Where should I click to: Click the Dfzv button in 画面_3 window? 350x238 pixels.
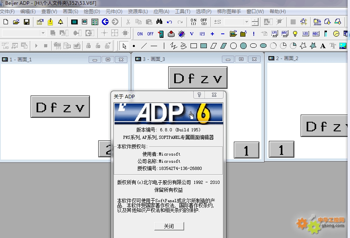(198, 78)
